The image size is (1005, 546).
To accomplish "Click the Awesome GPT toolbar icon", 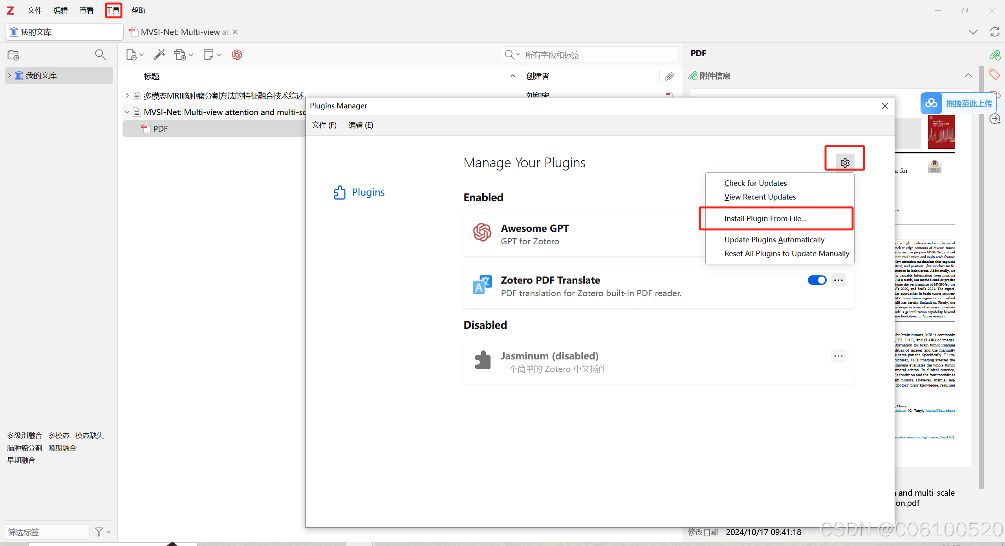I will pyautogui.click(x=237, y=55).
